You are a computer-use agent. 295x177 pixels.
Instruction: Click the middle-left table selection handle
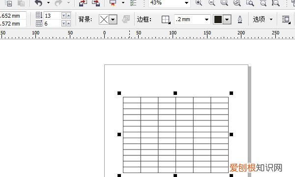(119, 135)
